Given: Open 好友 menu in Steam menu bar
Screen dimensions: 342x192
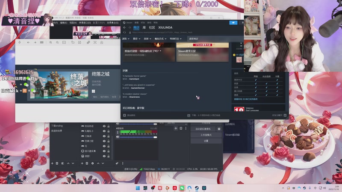Looking at the screenshot, I should pos(143,23).
